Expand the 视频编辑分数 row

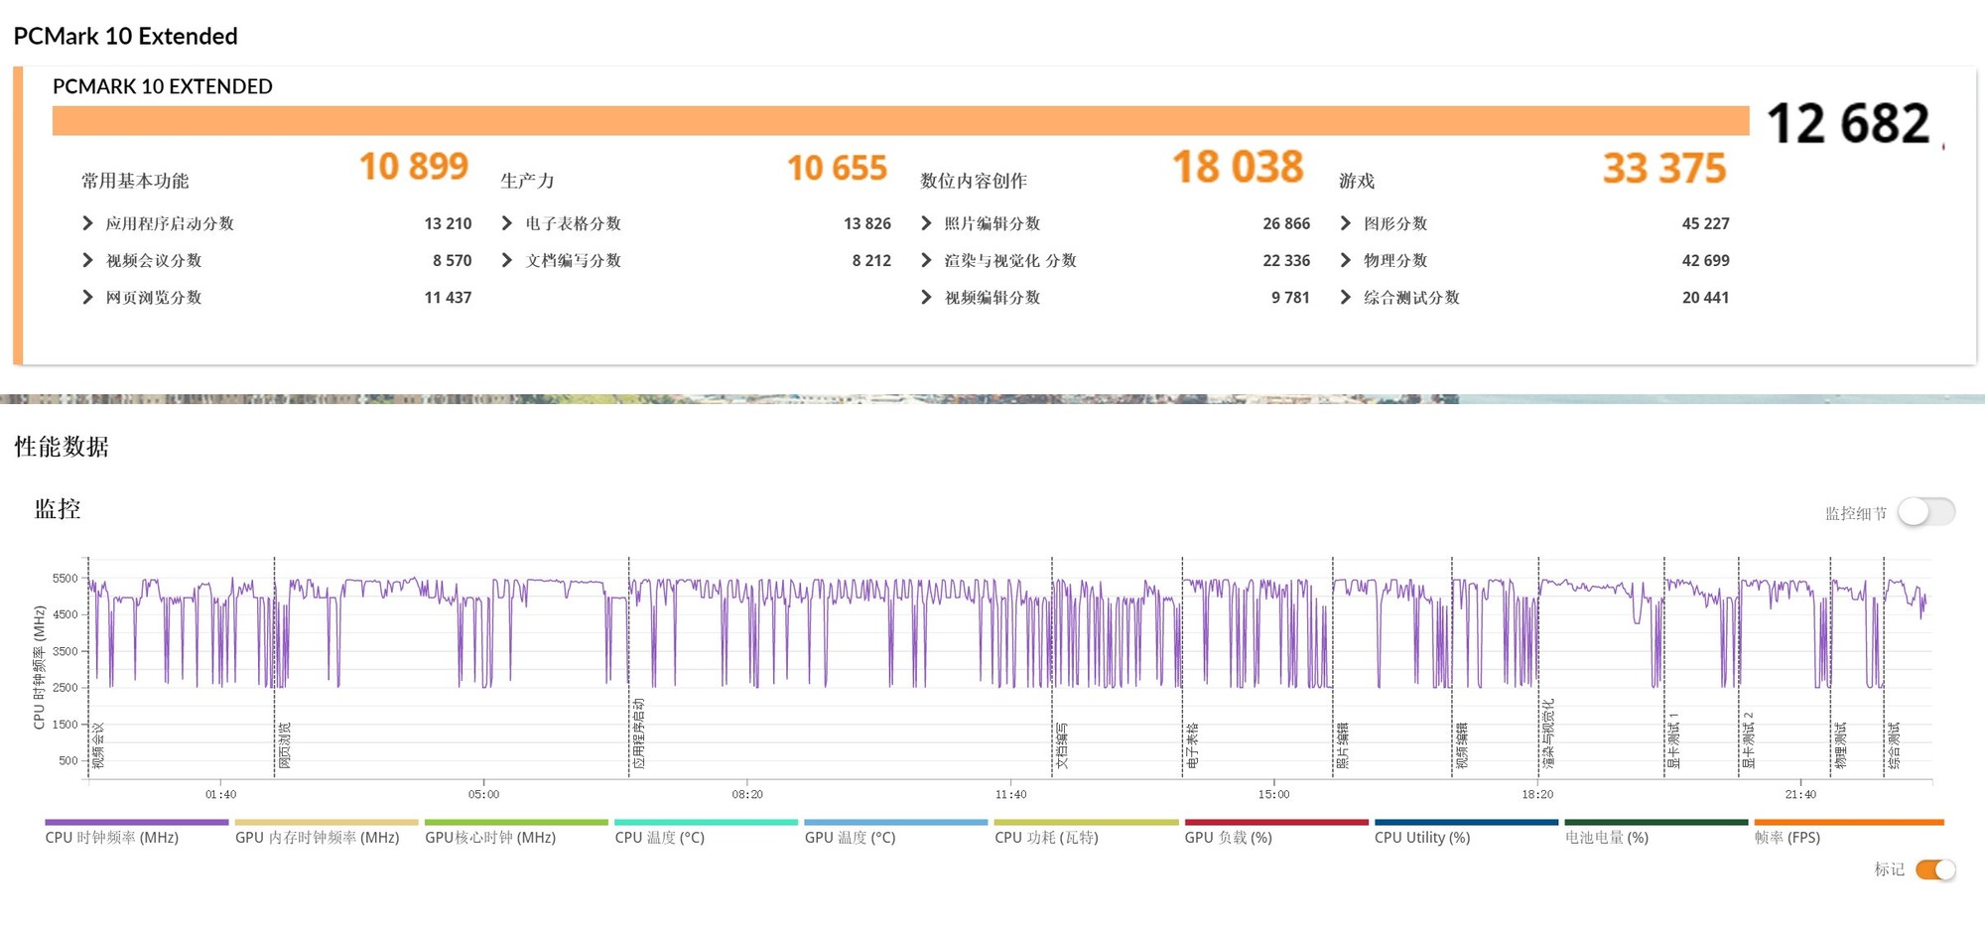926,297
